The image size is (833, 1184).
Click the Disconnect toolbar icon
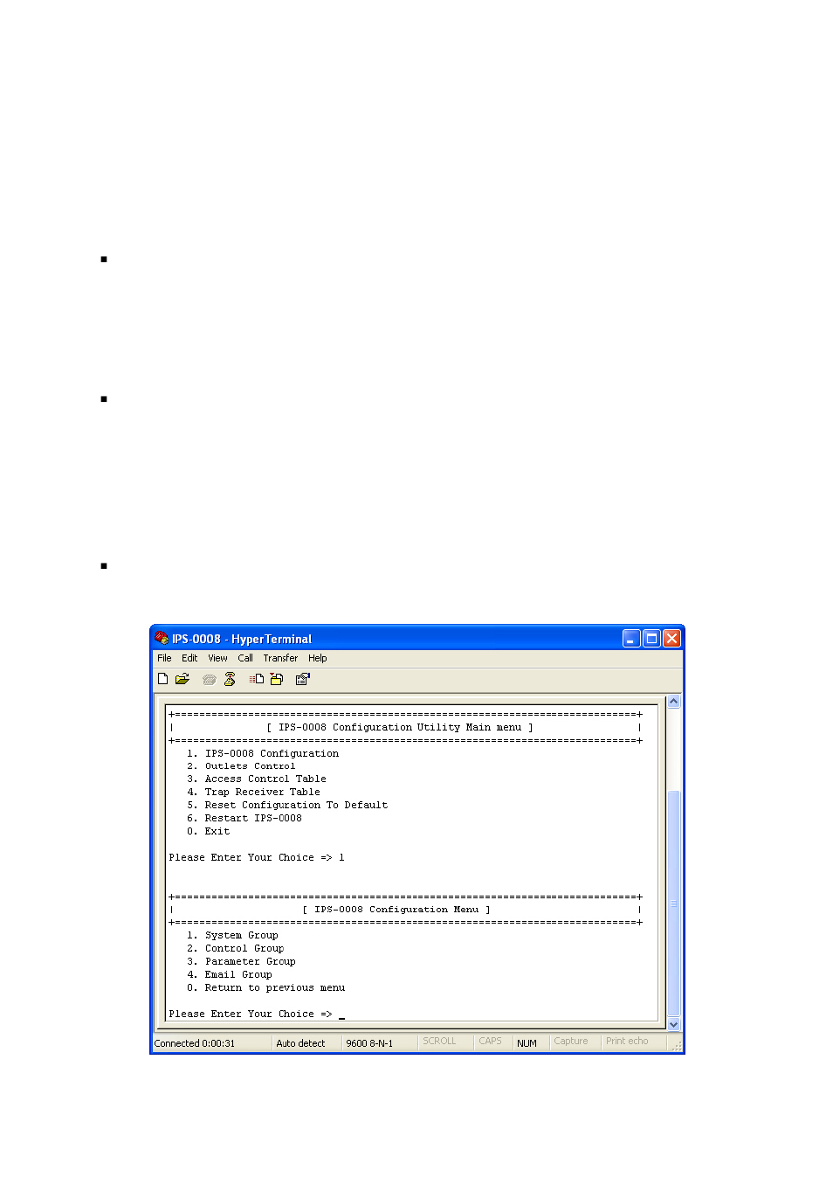[x=230, y=679]
